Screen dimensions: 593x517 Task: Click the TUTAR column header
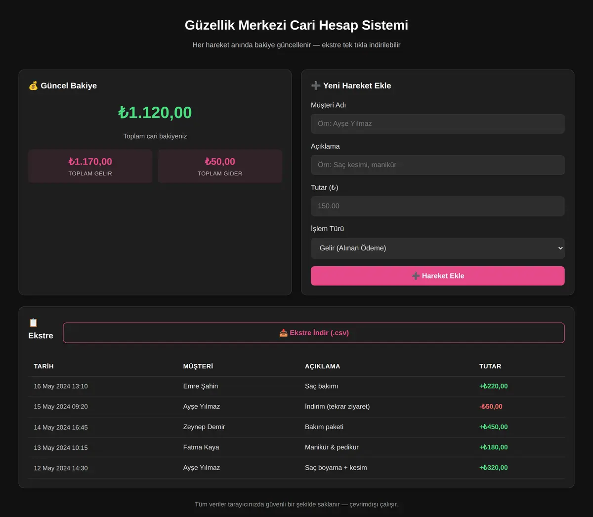tap(490, 366)
